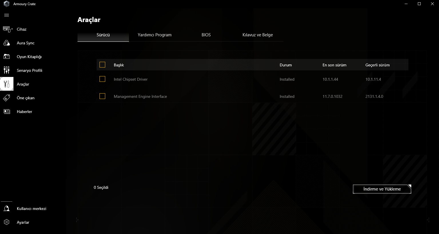Click the Armoury Crate logo icon
This screenshot has width=439, height=234.
point(6,4)
